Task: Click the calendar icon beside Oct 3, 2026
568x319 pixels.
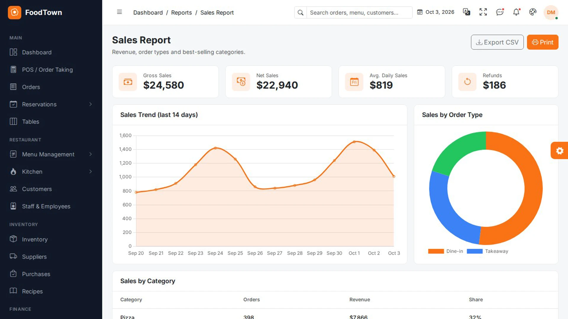Action: point(420,12)
